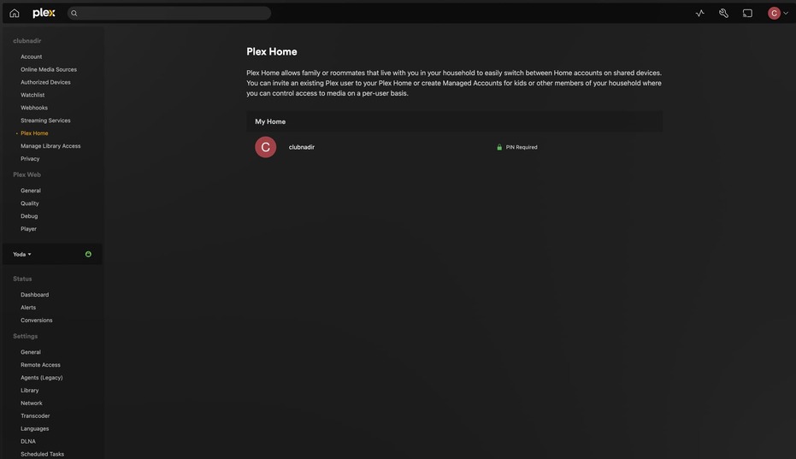Screen dimensions: 796x459
Task: Open Player settings
Action: tap(28, 228)
